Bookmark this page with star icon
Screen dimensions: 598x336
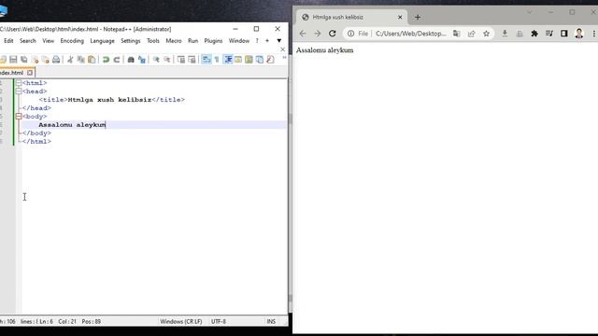[486, 34]
